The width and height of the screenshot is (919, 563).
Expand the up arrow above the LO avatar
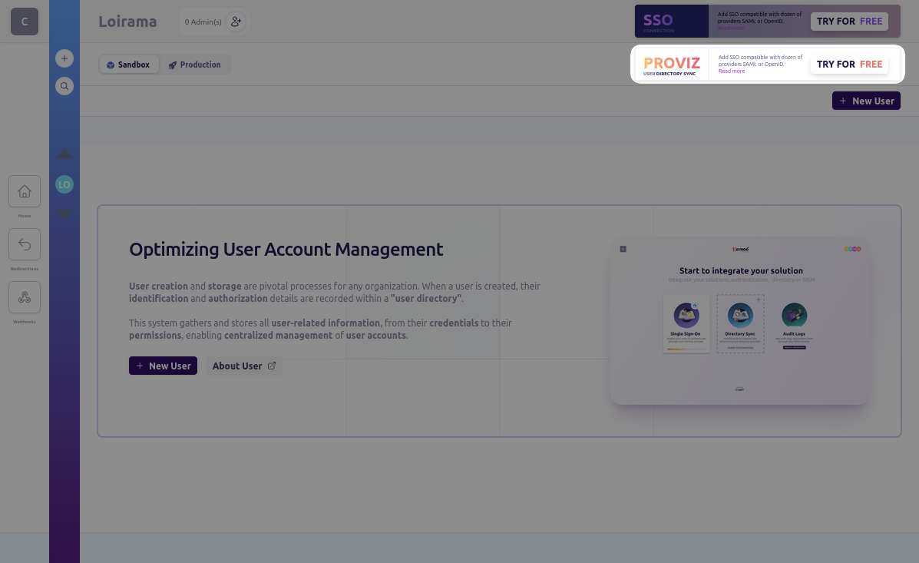point(64,154)
